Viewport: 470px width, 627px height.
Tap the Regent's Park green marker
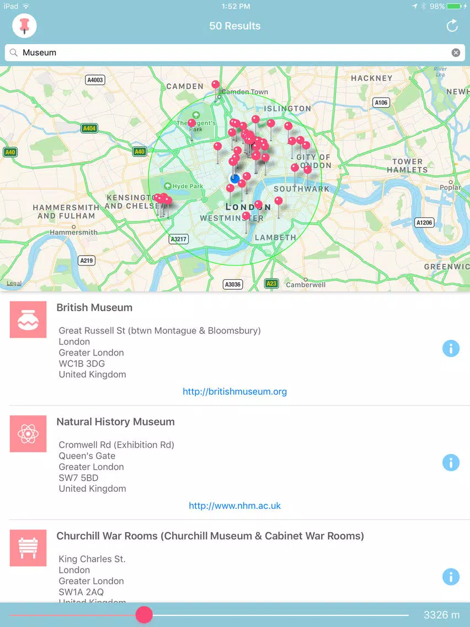[196, 116]
